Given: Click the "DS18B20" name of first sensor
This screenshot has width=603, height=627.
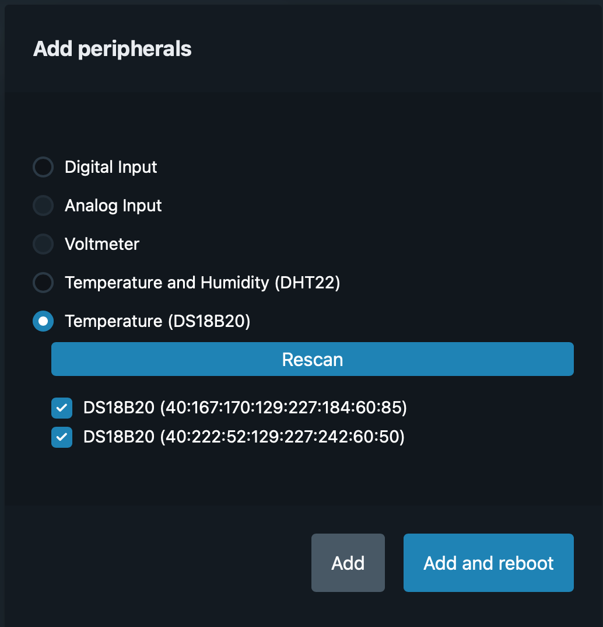Looking at the screenshot, I should (x=119, y=407).
